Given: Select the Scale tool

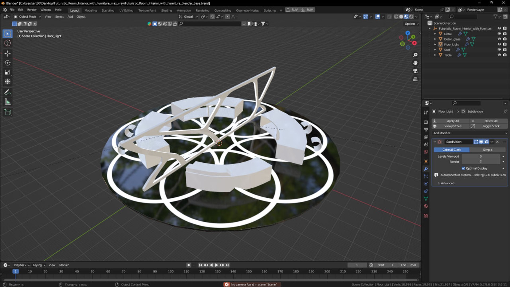Looking at the screenshot, I should [7, 72].
